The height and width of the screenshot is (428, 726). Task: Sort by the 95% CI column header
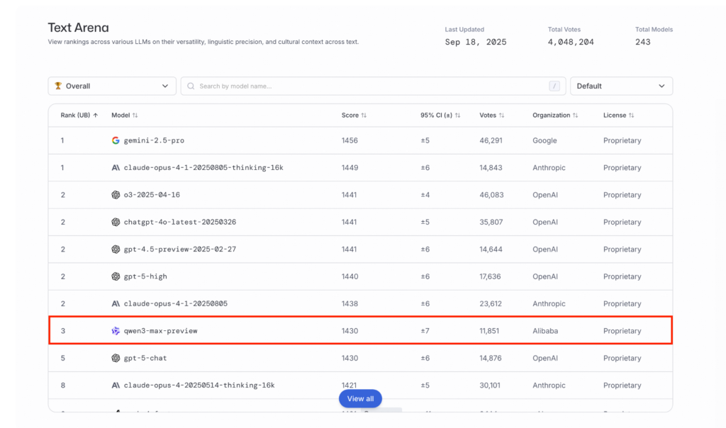click(x=440, y=115)
